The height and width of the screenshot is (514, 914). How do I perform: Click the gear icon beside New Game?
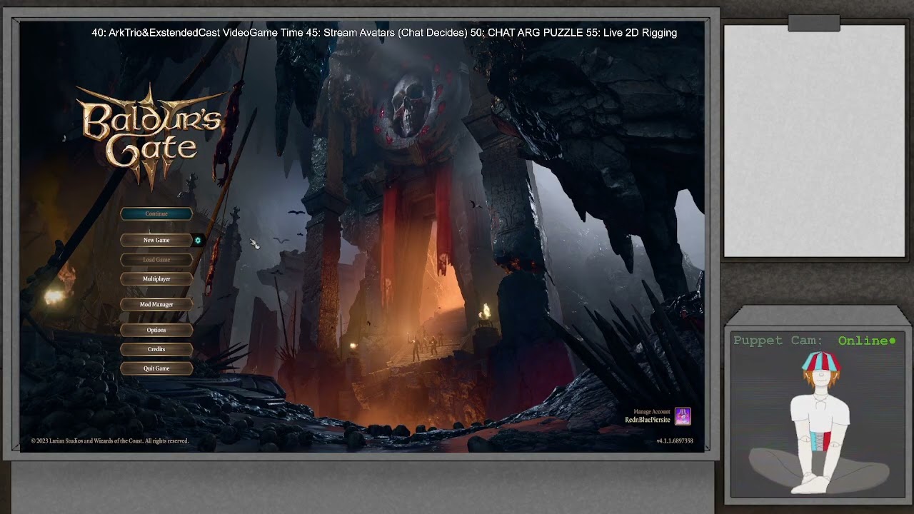click(x=198, y=241)
